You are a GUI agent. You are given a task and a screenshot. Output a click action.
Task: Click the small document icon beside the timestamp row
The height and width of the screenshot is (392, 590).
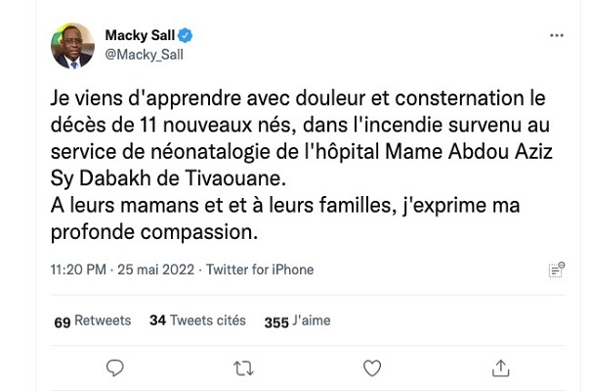point(556,270)
